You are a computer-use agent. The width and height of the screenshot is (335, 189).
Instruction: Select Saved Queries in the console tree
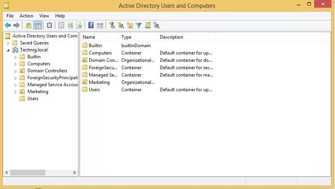tap(34, 43)
